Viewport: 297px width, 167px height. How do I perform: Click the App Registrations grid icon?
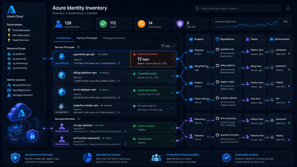(x=9, y=90)
